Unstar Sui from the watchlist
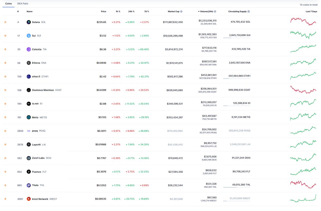This screenshot has height=211, width=321. pos(5,36)
